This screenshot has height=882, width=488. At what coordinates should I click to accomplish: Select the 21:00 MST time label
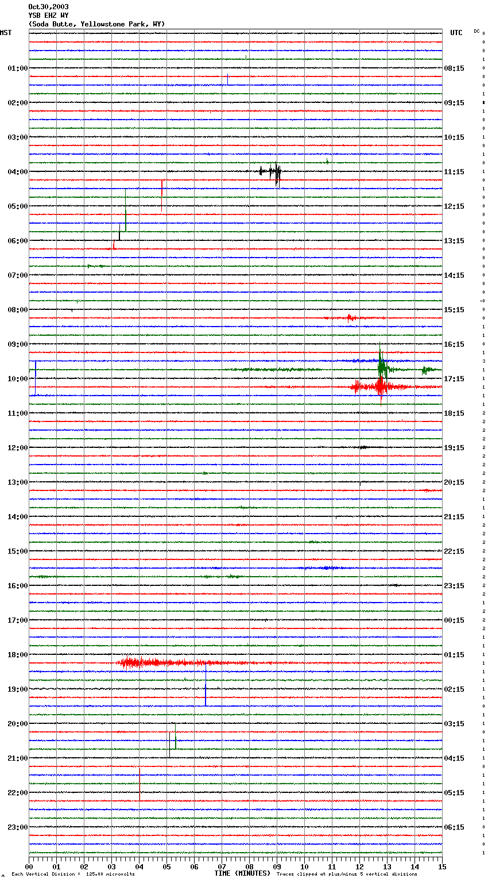[x=18, y=758]
